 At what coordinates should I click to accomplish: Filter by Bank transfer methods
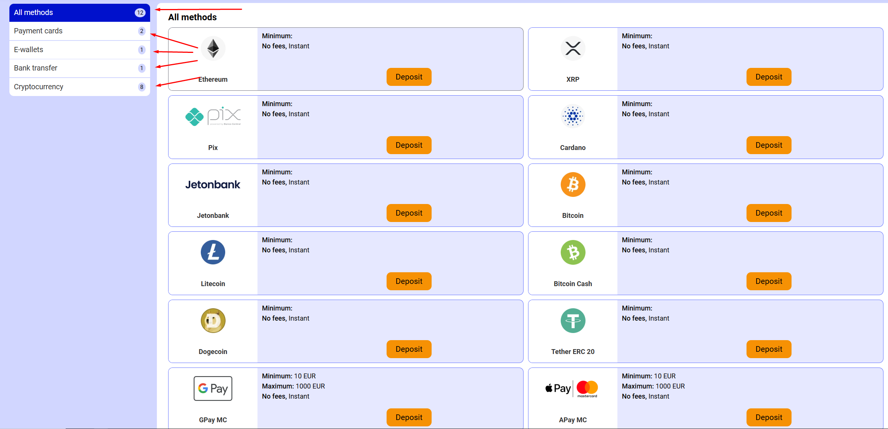click(x=80, y=68)
